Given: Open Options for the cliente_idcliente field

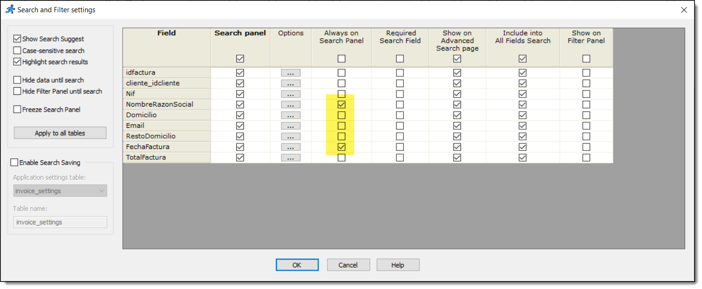Looking at the screenshot, I should tap(290, 83).
